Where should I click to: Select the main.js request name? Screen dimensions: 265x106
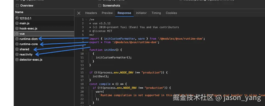(25, 23)
